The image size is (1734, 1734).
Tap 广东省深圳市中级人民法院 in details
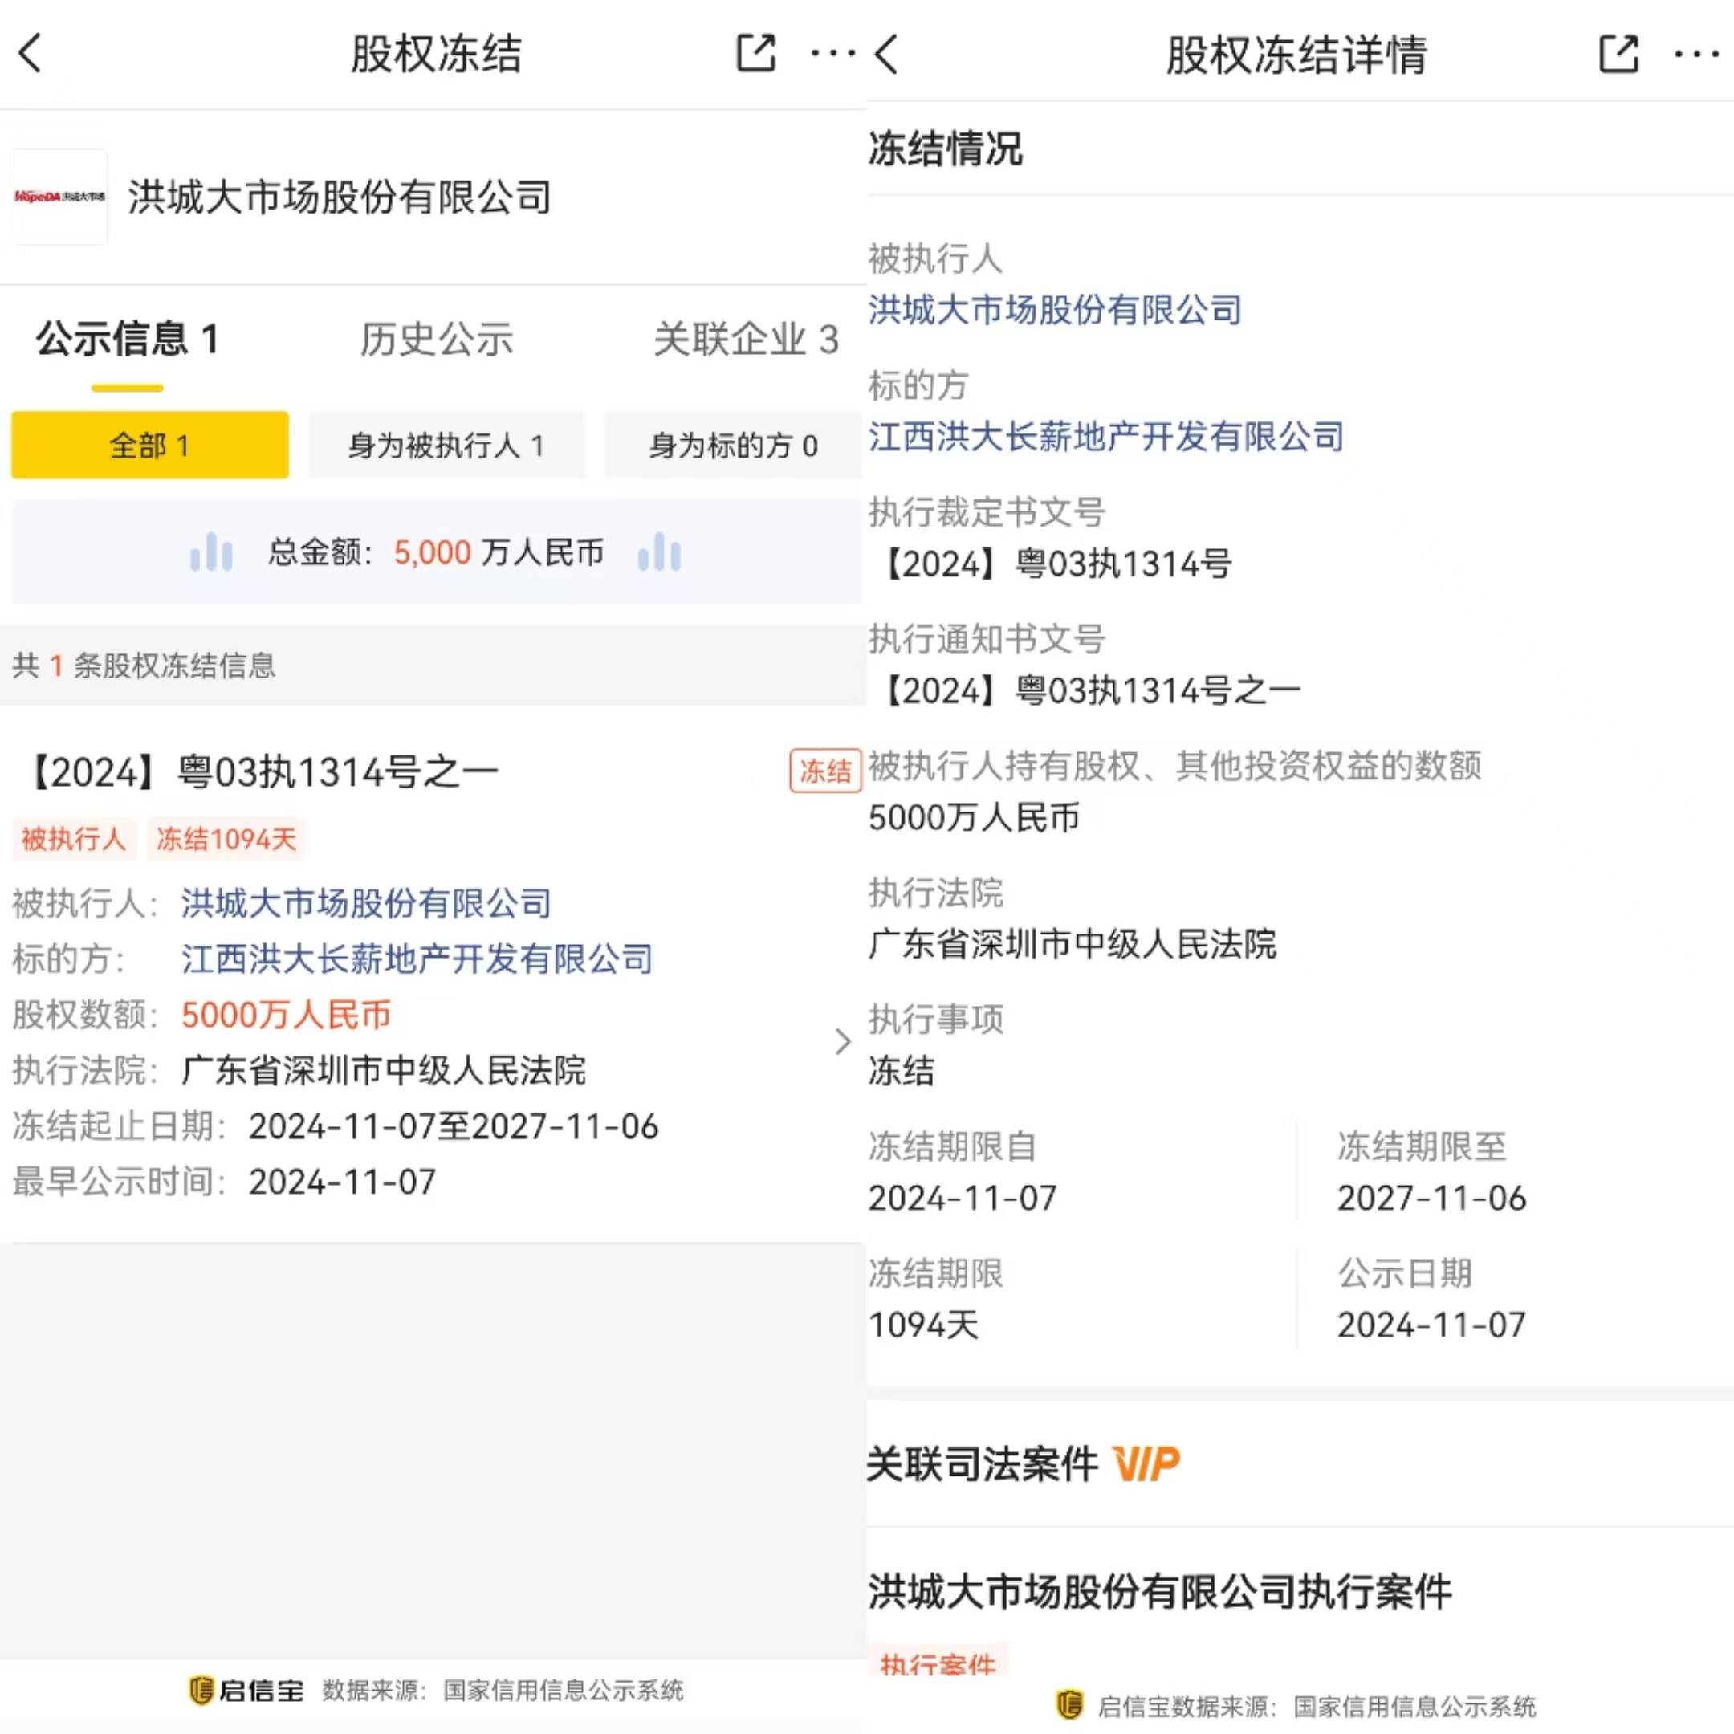click(1073, 943)
